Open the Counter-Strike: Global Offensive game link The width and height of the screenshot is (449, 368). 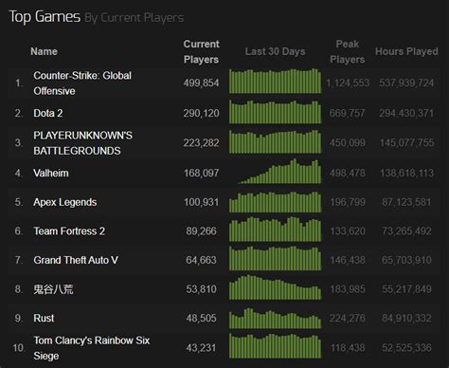tap(82, 83)
